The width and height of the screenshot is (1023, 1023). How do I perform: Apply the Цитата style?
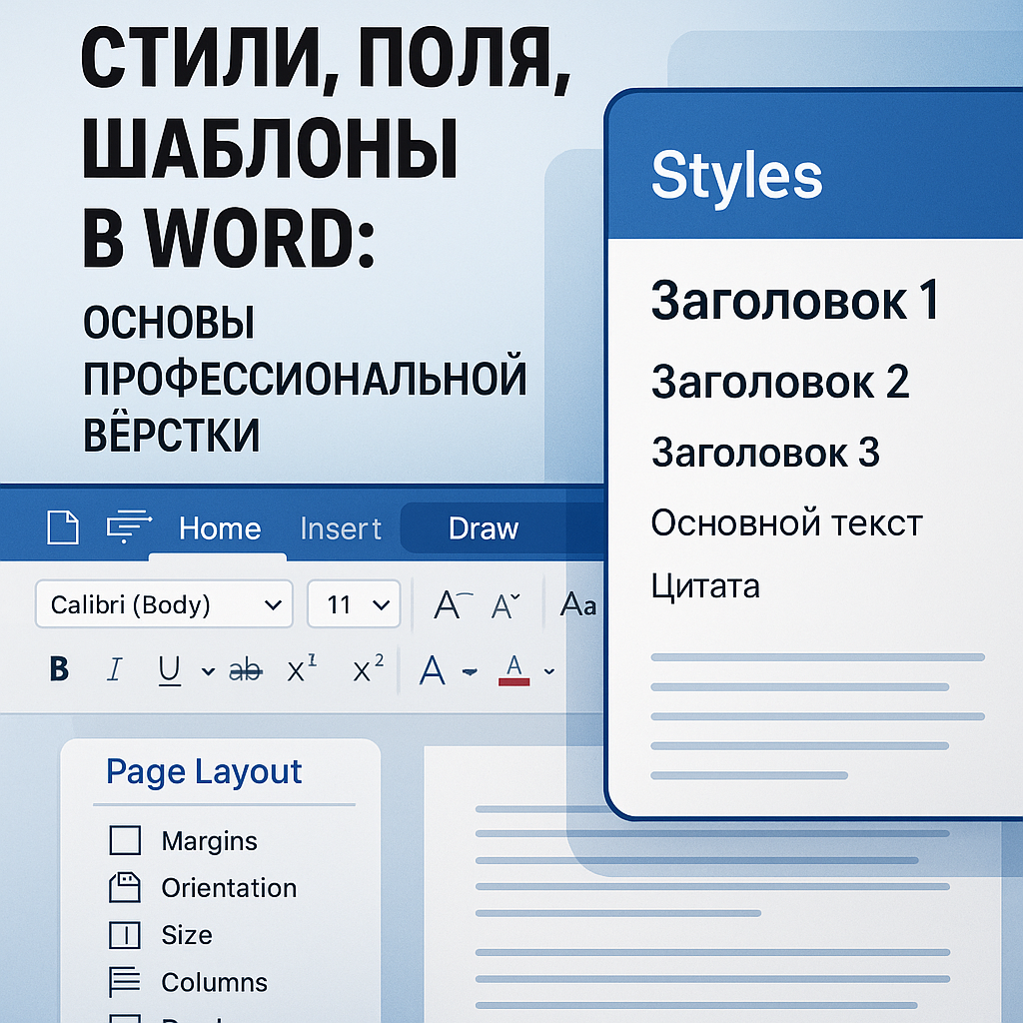click(x=706, y=585)
